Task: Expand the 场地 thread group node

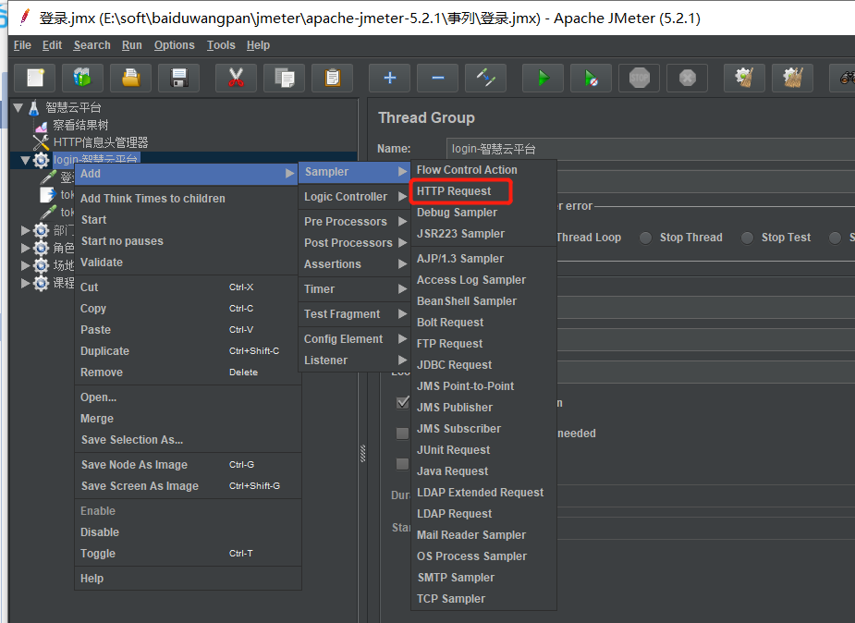Action: [x=25, y=265]
